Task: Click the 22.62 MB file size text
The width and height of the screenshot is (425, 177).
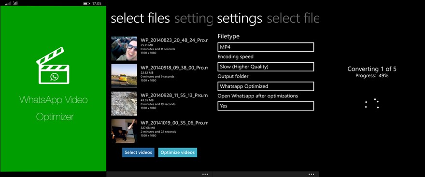Action: 147,73
